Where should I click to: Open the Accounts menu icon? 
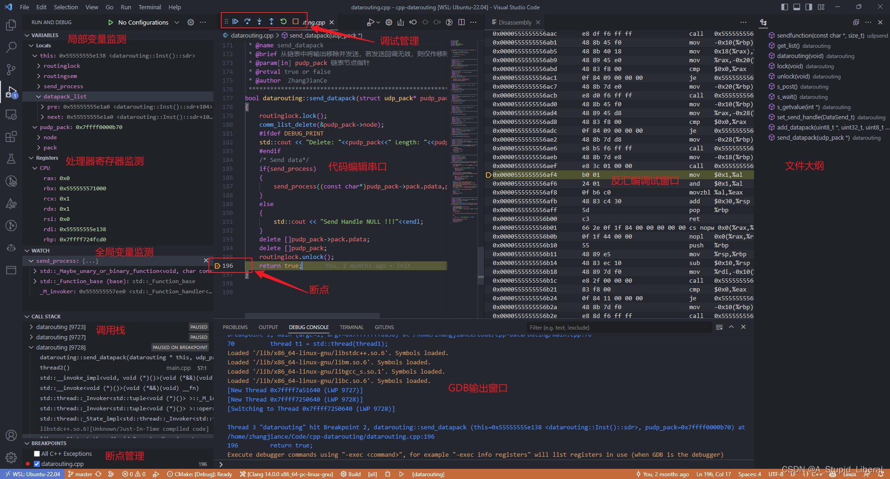click(11, 435)
